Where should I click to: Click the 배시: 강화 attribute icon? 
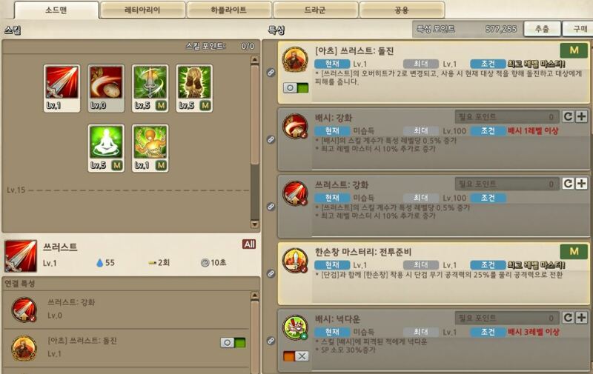(x=294, y=126)
